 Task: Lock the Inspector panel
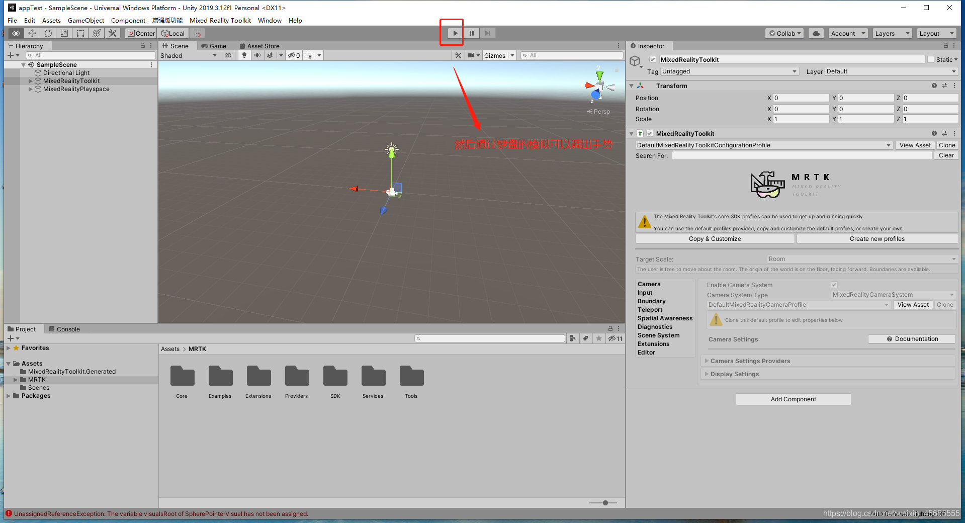tap(946, 45)
